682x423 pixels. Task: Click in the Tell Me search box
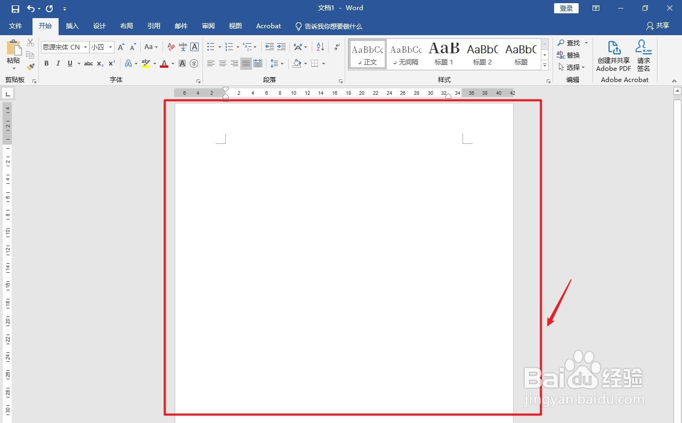[x=329, y=26]
